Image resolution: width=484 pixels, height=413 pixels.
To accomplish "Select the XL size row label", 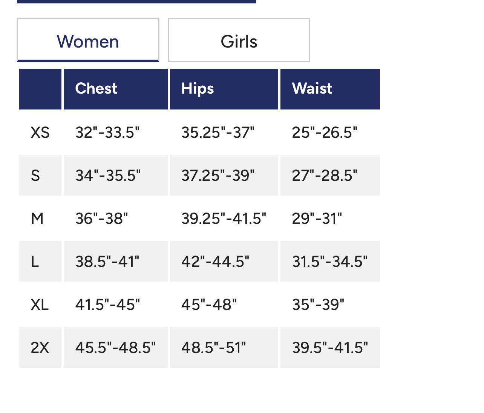I will [x=40, y=305].
